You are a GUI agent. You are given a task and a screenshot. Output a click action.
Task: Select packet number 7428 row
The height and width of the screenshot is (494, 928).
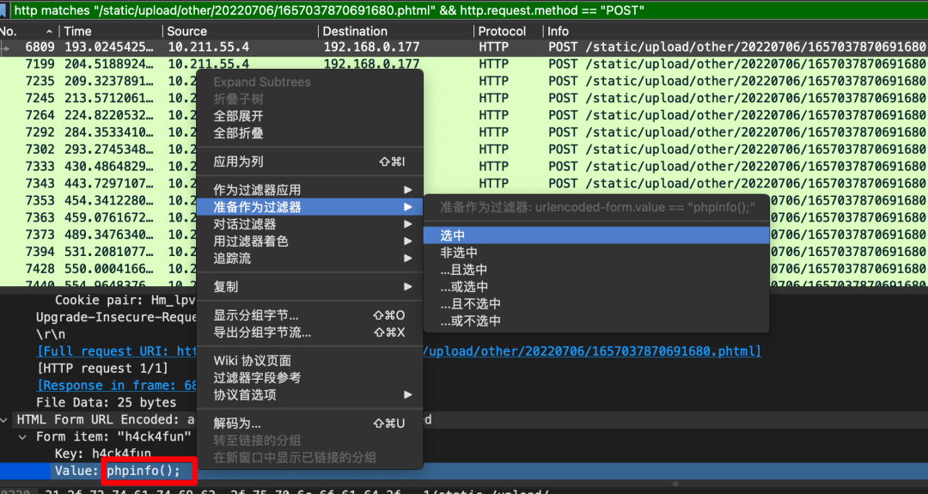point(98,269)
